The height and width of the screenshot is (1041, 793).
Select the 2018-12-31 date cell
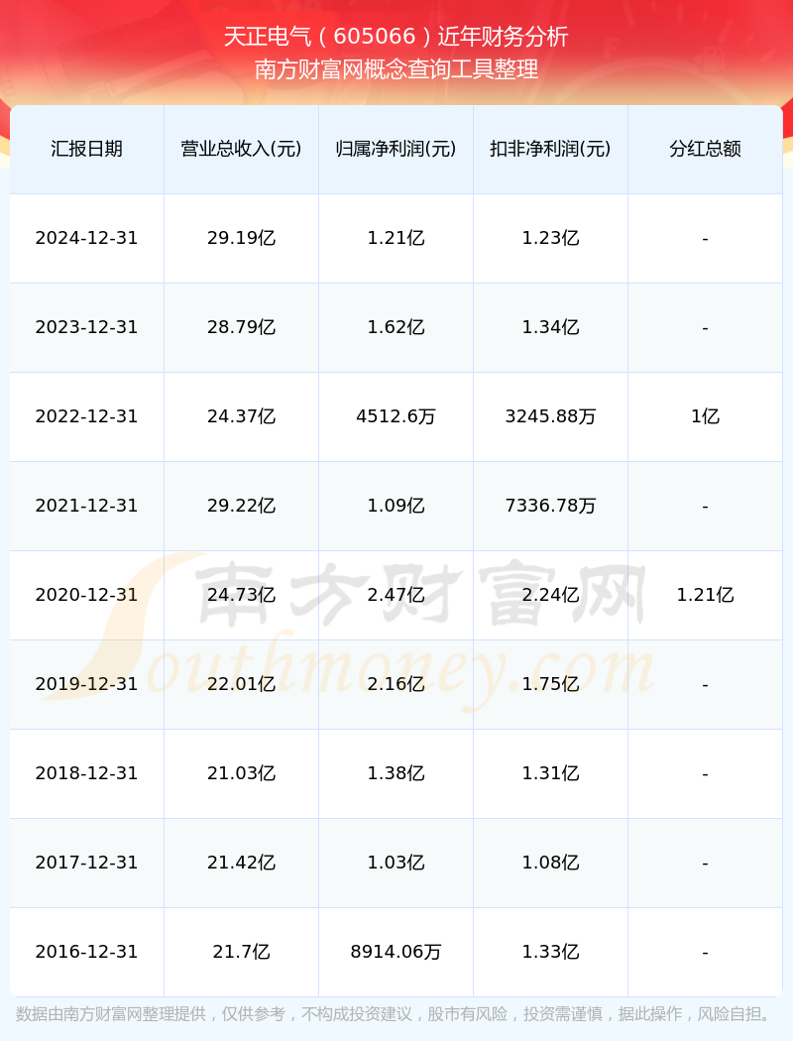click(87, 773)
